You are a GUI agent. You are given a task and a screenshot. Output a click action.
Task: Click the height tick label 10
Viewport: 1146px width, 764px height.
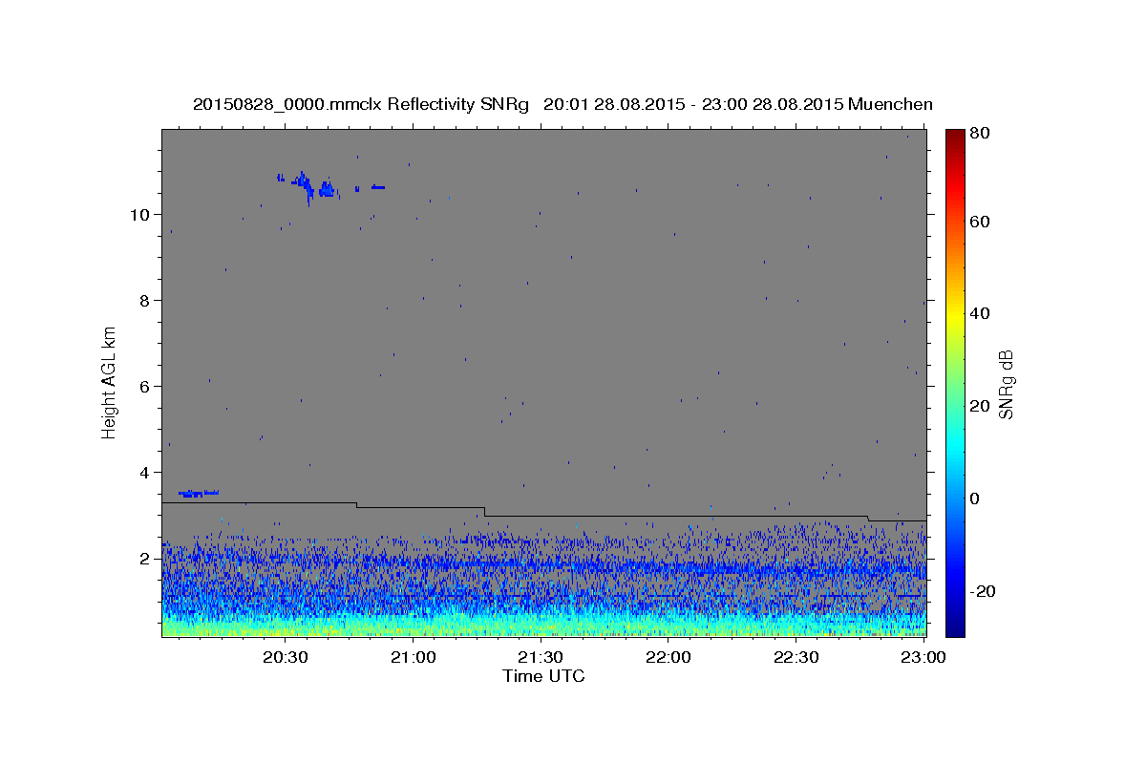coord(140,214)
